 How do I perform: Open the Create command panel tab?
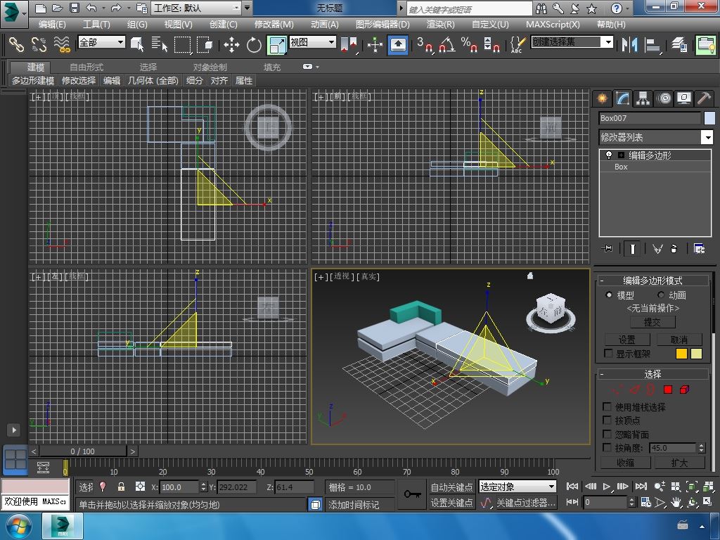point(602,98)
